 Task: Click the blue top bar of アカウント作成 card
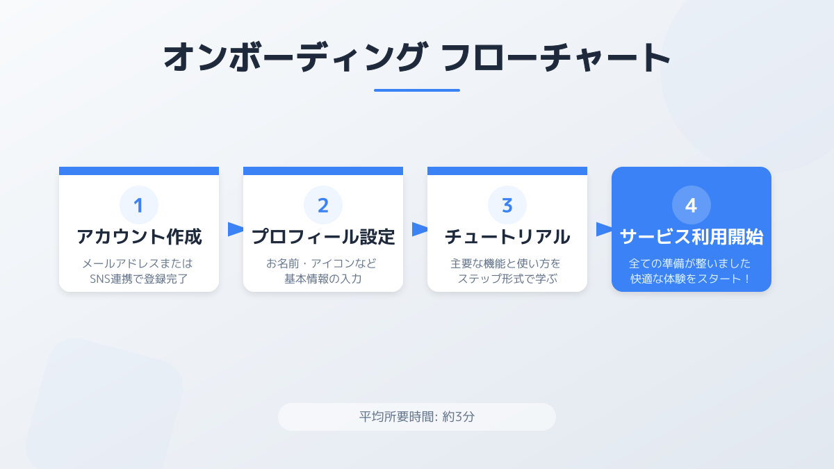[x=139, y=171]
